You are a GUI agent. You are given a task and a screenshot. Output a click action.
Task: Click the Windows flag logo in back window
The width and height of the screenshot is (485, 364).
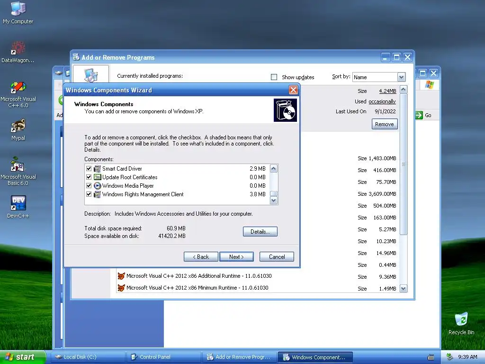(429, 84)
